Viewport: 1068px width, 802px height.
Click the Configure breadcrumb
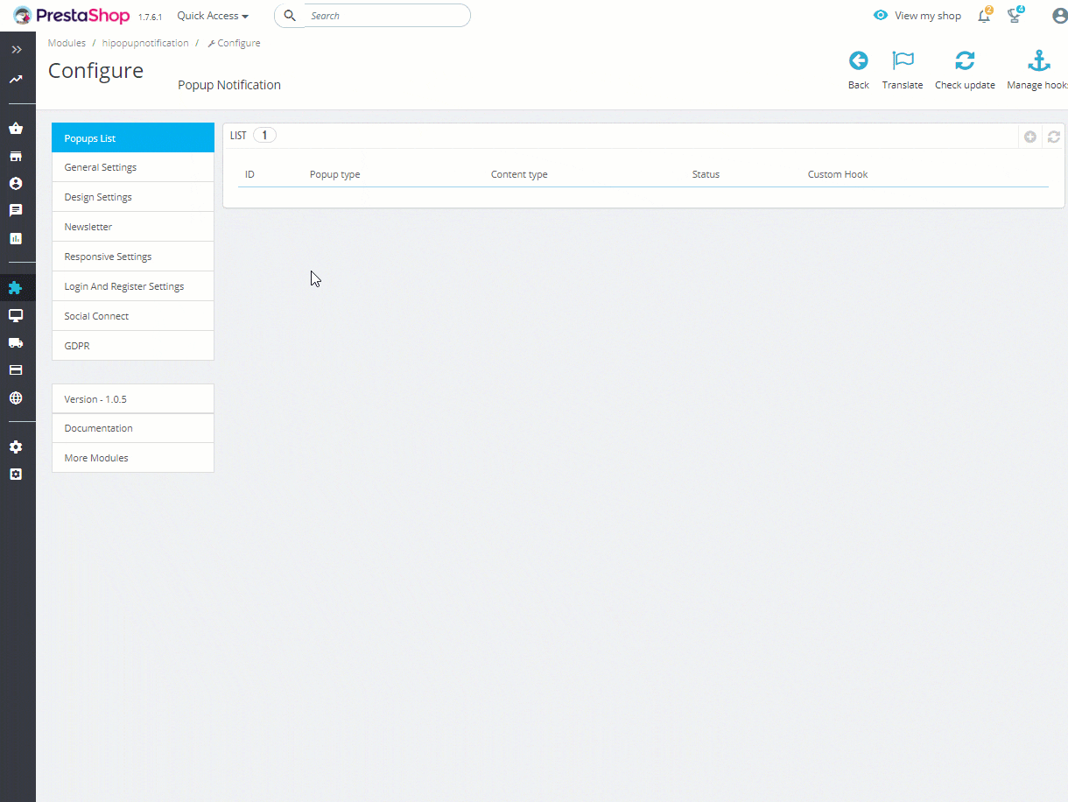(x=234, y=43)
